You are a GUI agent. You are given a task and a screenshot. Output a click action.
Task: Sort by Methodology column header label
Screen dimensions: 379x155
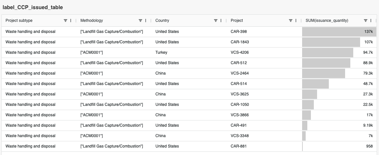pyautogui.click(x=92, y=21)
